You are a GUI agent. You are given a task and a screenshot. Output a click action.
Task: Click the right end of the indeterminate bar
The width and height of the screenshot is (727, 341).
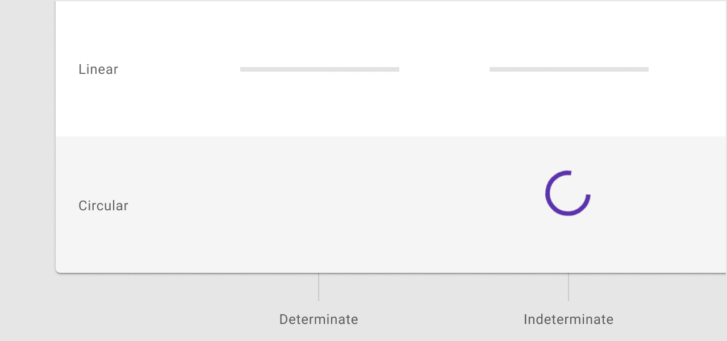click(x=646, y=69)
